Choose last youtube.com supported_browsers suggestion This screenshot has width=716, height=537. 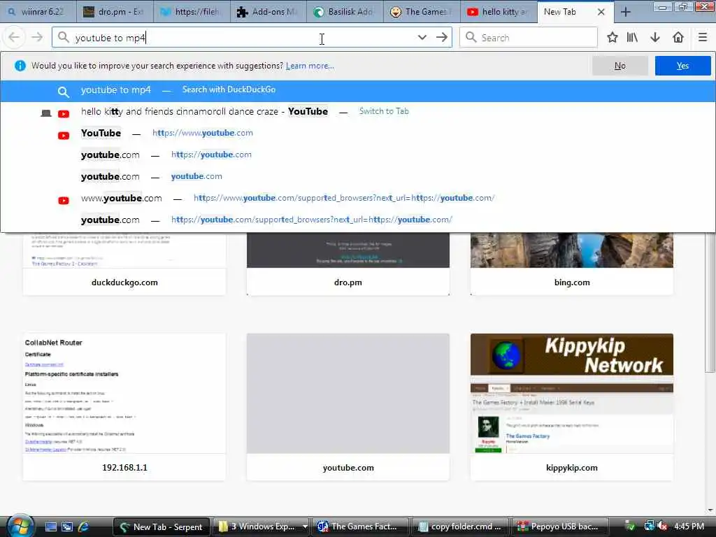(x=357, y=220)
